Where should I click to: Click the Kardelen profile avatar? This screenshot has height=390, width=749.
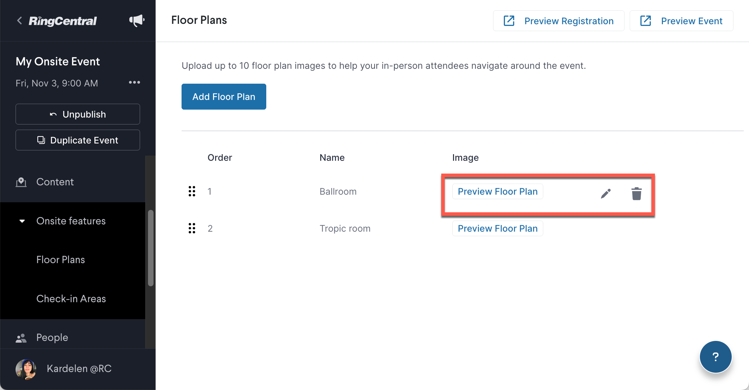tap(26, 369)
